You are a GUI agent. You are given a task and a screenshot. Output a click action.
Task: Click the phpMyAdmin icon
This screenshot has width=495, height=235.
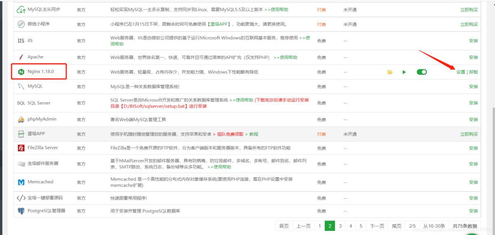pos(21,119)
